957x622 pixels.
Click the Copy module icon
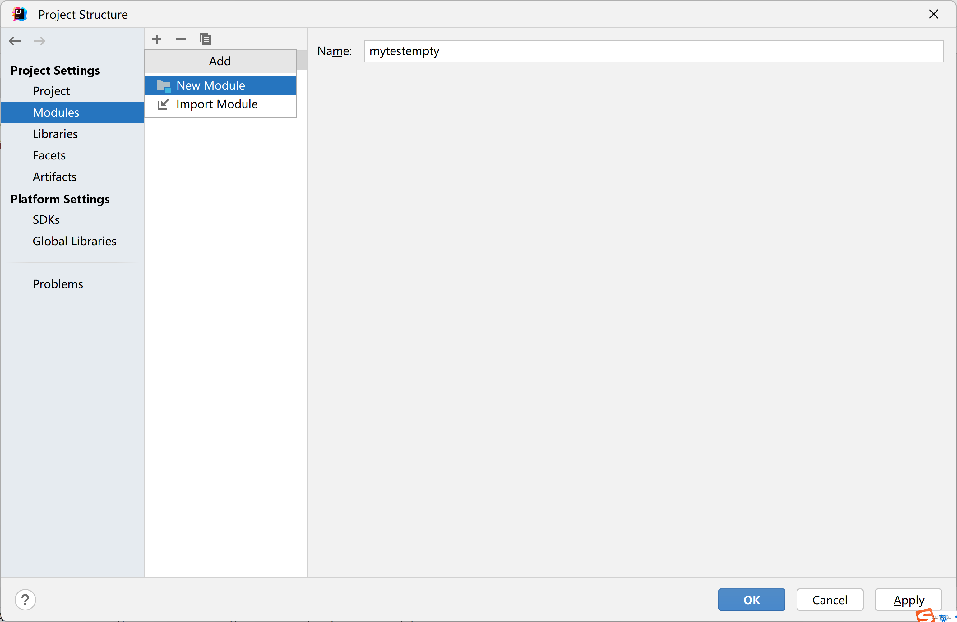pos(205,39)
